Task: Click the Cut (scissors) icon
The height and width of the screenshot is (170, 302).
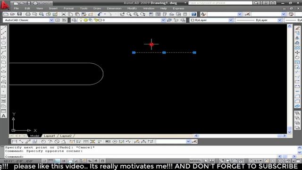Action: pos(64,14)
